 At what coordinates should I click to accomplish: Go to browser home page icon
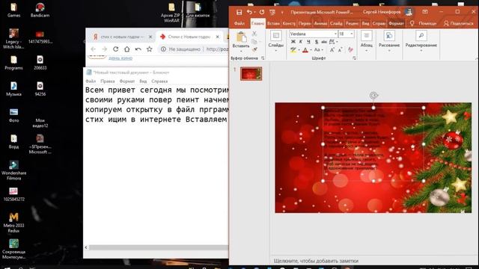[126, 49]
